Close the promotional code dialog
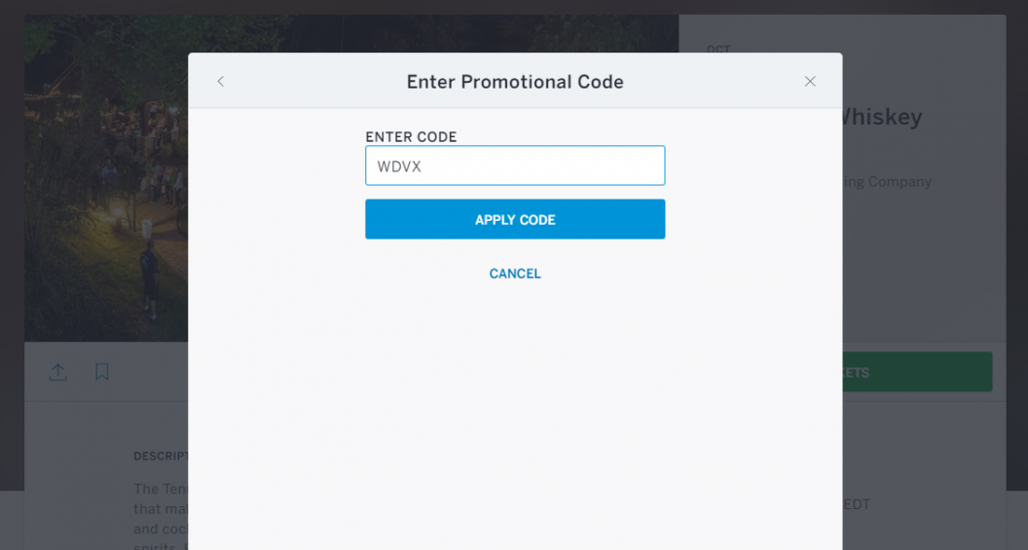 tap(810, 82)
